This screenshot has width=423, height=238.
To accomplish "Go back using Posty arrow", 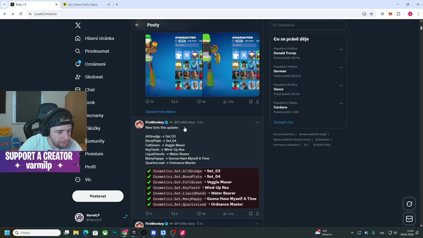I will click(x=137, y=25).
